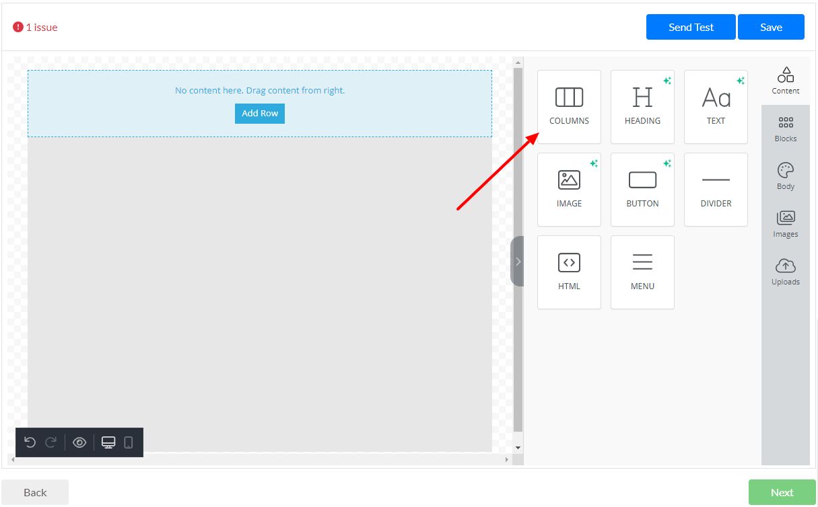Undo the last editor action
Image resolution: width=818 pixels, height=507 pixels.
click(x=30, y=442)
